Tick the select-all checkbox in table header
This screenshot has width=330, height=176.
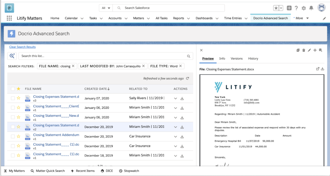[13, 89]
